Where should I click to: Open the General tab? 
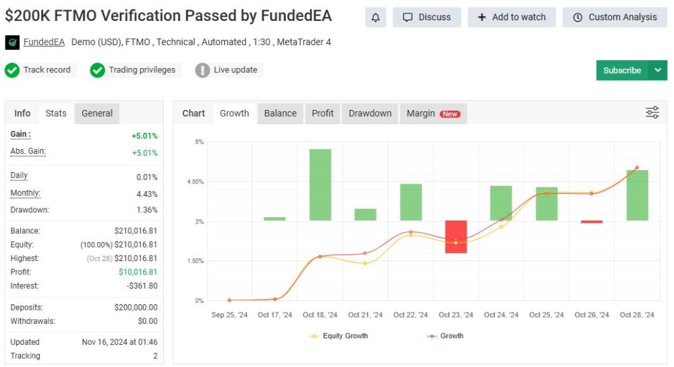tap(97, 113)
